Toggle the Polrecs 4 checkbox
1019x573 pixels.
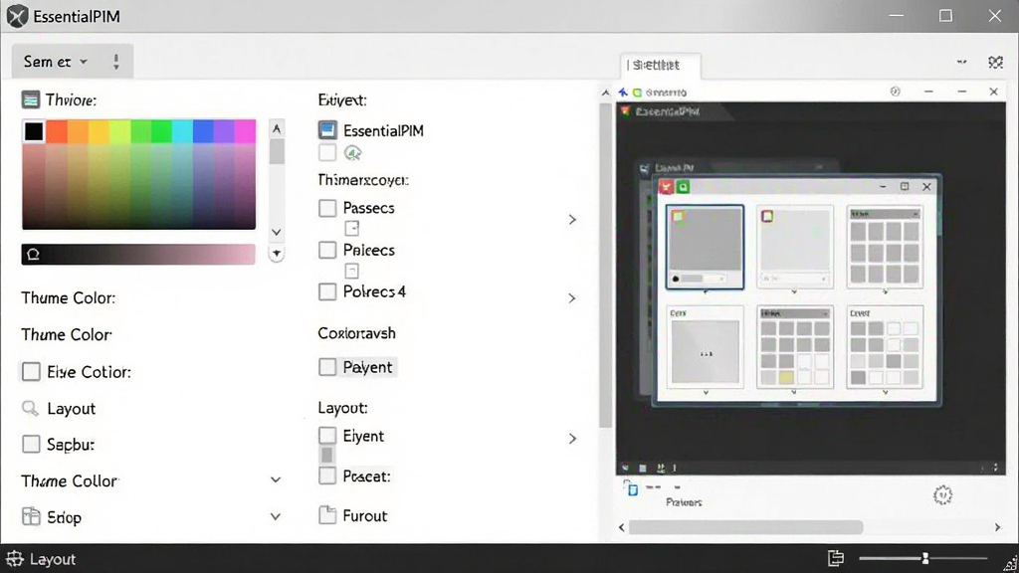(327, 291)
